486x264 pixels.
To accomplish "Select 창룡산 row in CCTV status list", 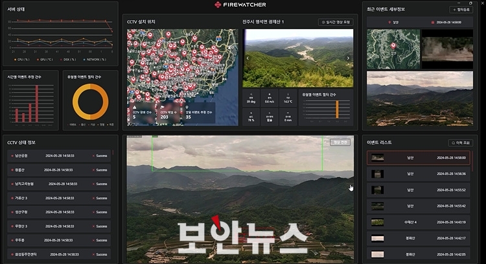I will pyautogui.click(x=58, y=170).
